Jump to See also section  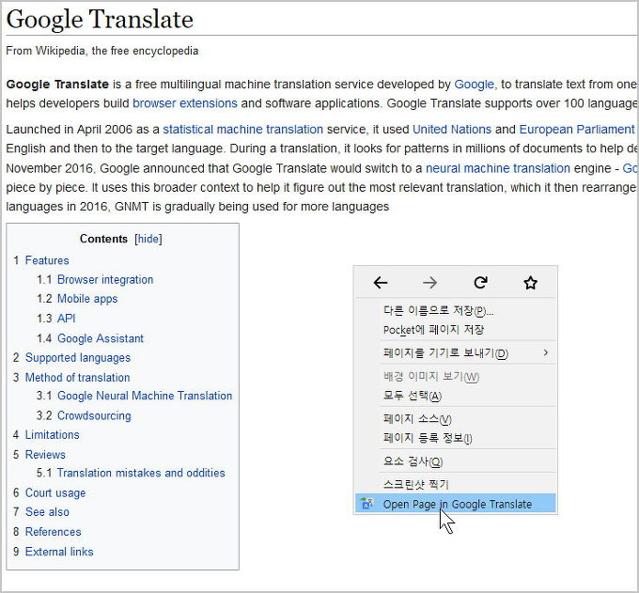[47, 512]
